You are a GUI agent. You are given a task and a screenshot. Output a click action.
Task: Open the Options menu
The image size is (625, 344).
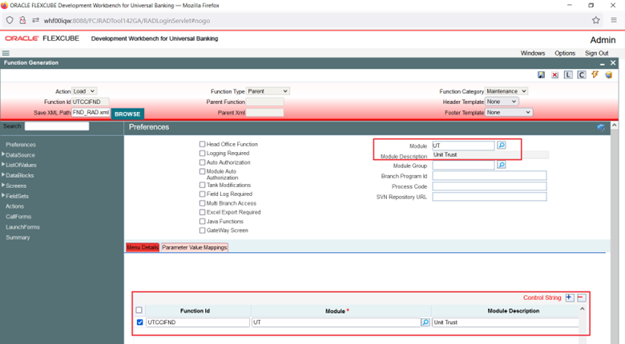point(565,53)
